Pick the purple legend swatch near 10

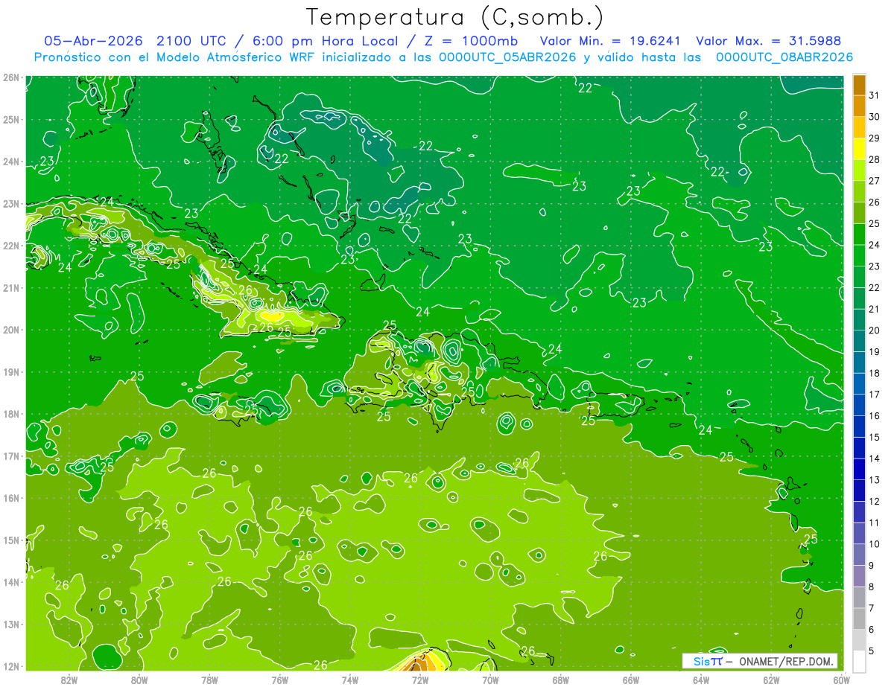click(x=859, y=555)
